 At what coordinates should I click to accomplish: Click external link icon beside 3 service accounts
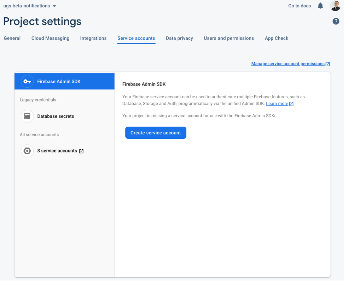click(81, 151)
